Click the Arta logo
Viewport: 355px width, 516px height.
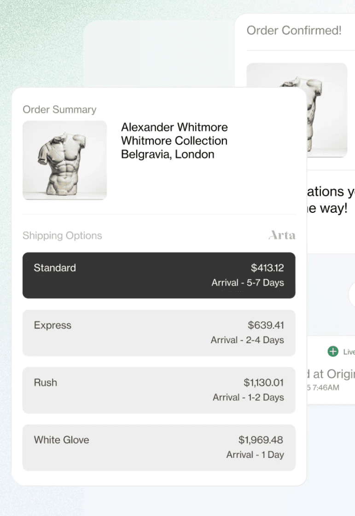click(x=282, y=235)
